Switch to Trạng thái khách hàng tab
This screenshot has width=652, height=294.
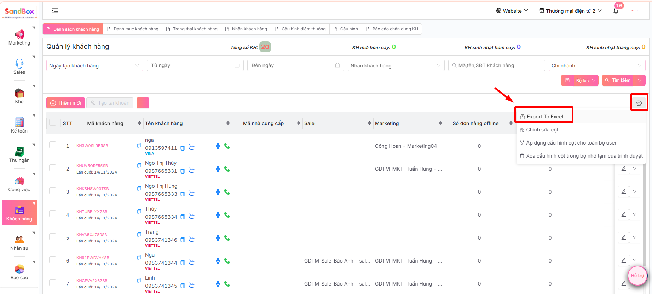pos(191,29)
